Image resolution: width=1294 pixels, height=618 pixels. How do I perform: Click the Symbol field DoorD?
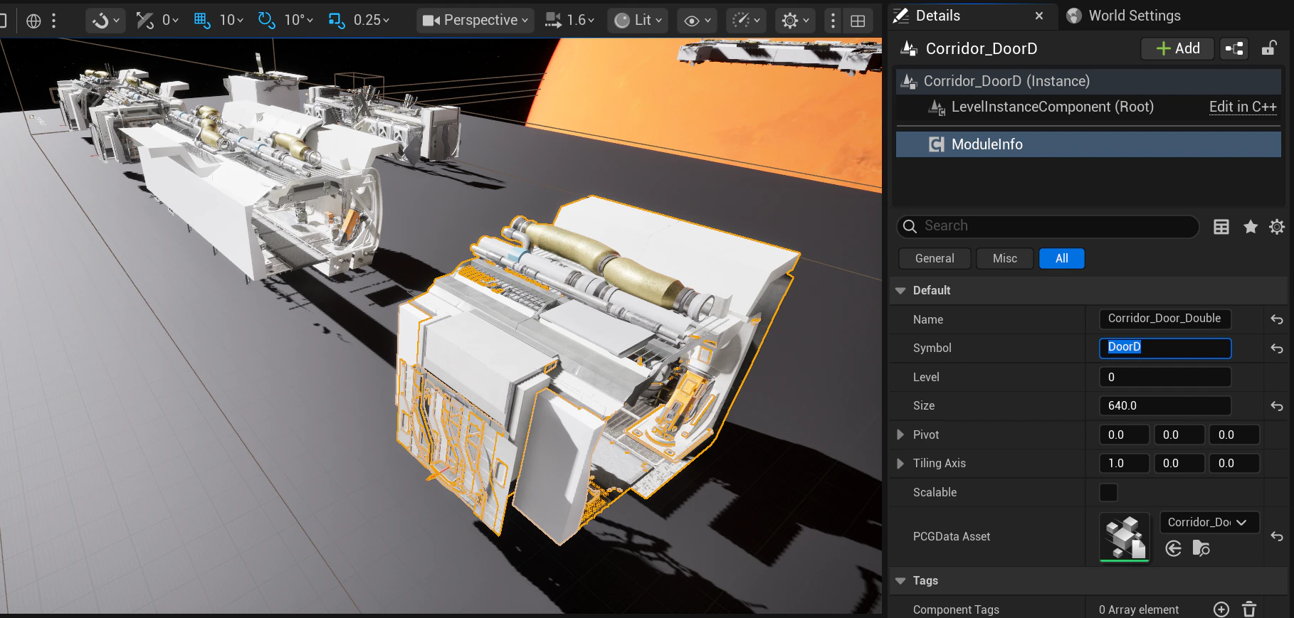[x=1165, y=348]
